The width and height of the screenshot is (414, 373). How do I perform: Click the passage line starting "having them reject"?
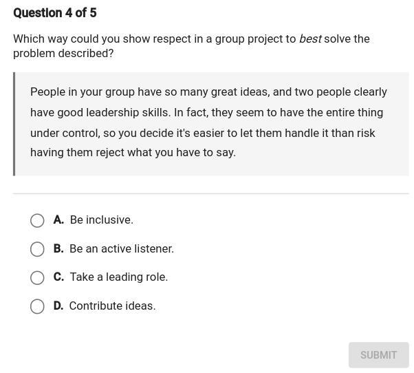(x=133, y=153)
